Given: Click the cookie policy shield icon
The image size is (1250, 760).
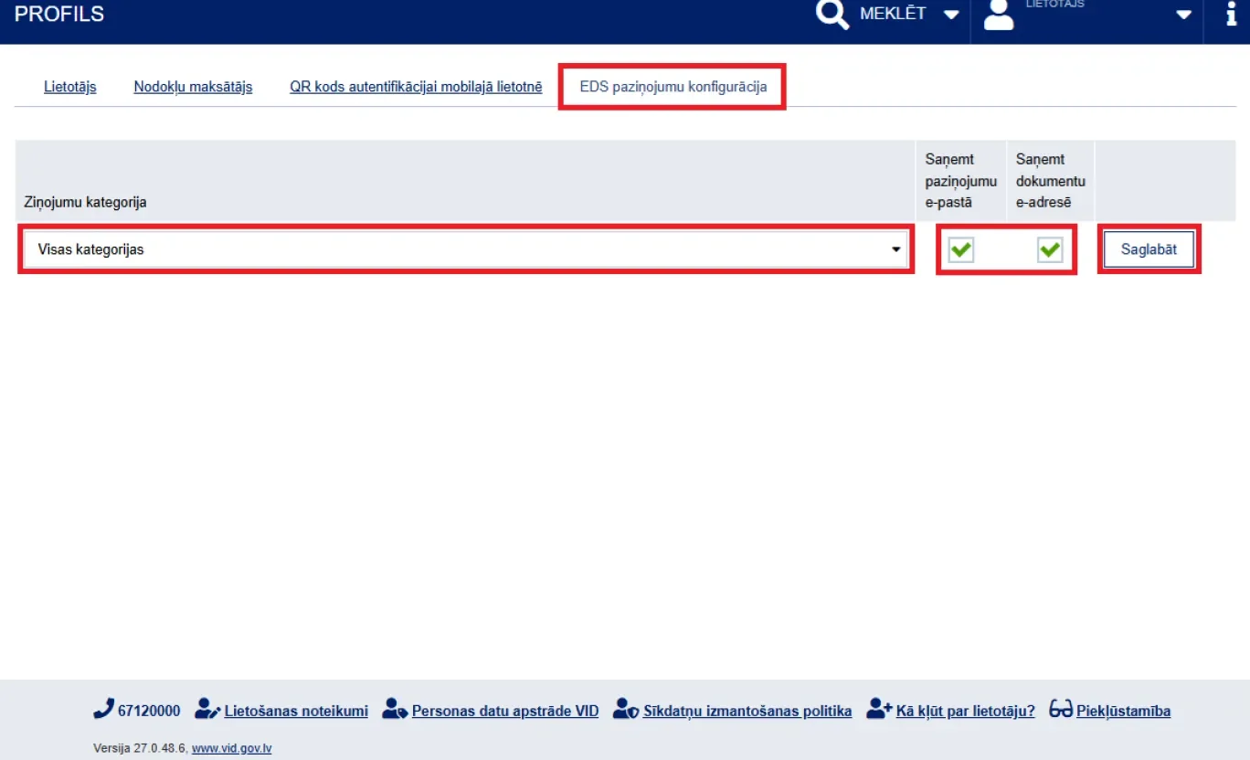Looking at the screenshot, I should 625,710.
